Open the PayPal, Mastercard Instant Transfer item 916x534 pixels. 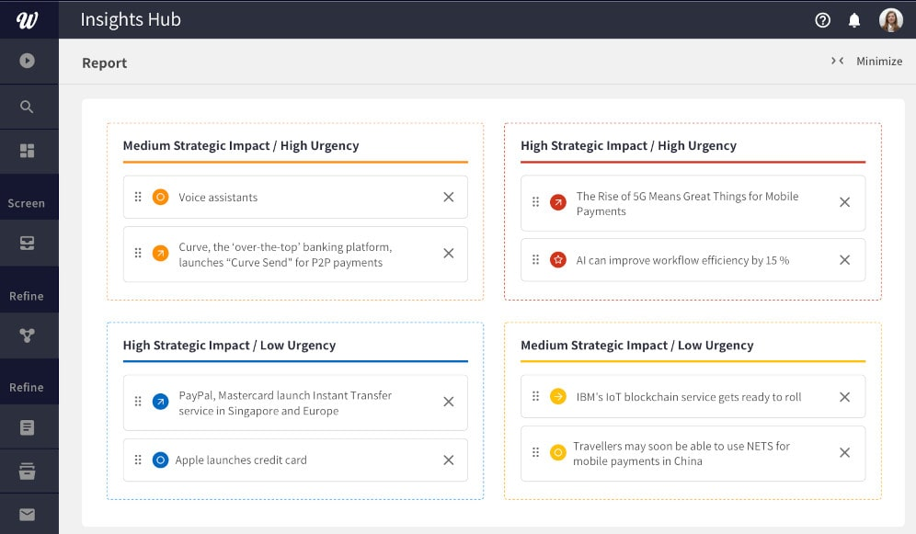285,403
